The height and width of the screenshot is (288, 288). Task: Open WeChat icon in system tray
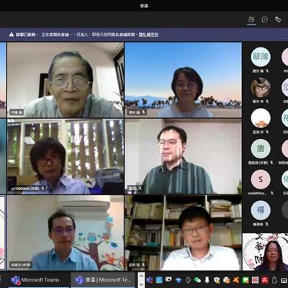[197, 280]
